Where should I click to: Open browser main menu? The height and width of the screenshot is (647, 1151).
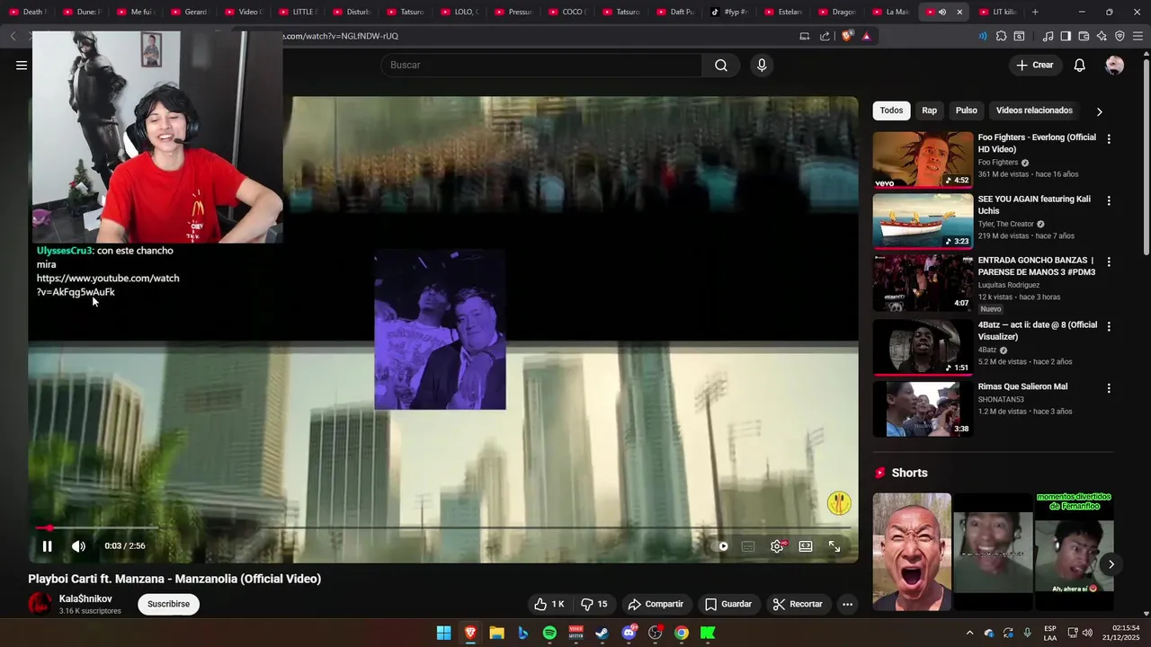[1138, 36]
